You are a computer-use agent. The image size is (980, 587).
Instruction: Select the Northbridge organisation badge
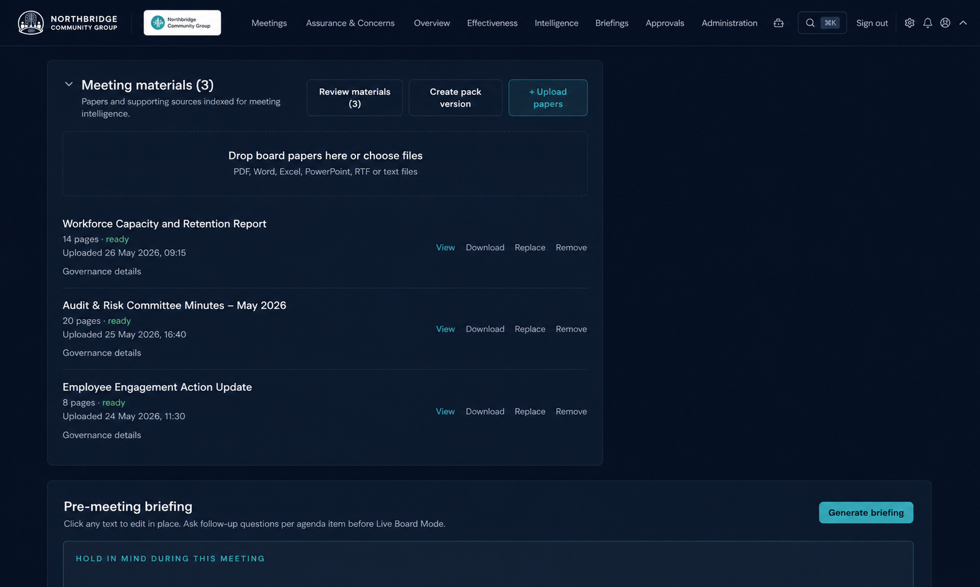182,23
